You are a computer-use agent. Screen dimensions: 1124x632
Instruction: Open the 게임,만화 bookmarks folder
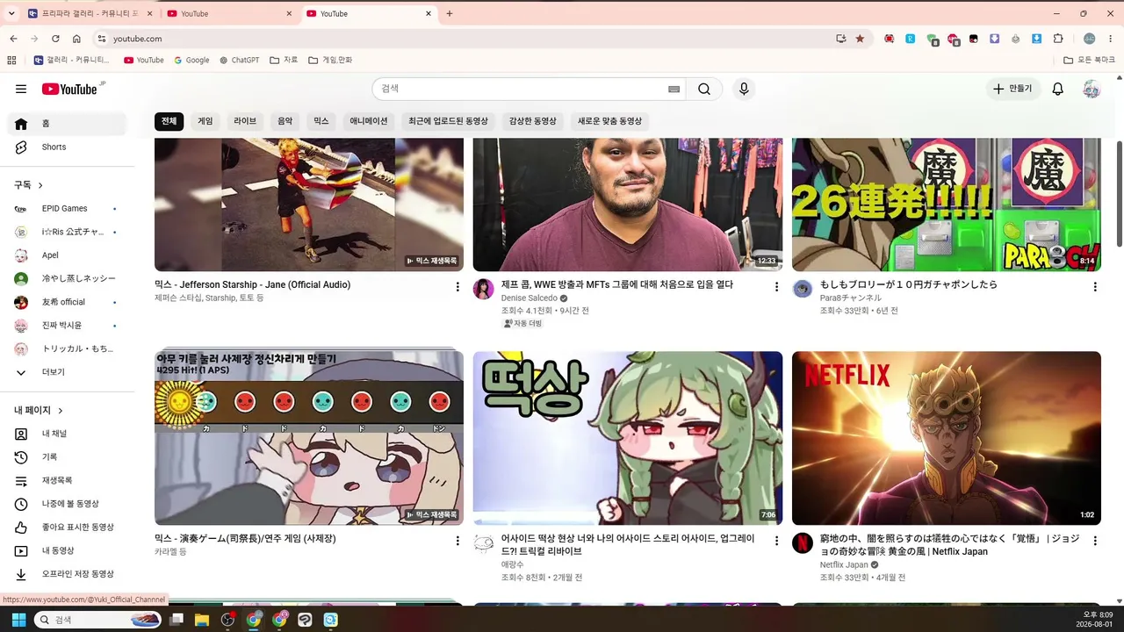330,61
